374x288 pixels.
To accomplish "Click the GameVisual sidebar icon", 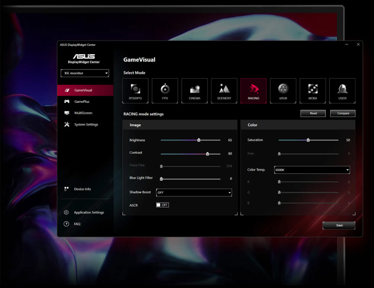I will coord(67,90).
